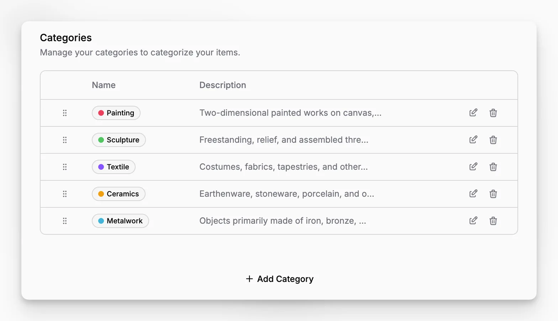Click the 'Earthenware, stoneware, porcelain' description
The image size is (558, 321).
287,194
